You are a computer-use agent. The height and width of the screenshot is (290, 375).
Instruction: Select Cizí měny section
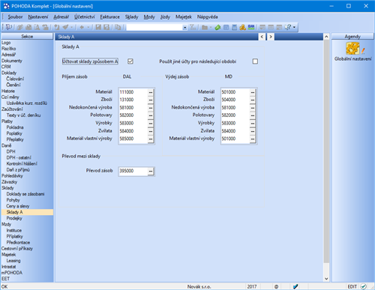coord(10,97)
